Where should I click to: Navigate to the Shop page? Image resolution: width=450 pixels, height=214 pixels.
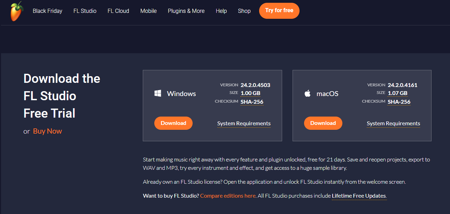coord(244,11)
